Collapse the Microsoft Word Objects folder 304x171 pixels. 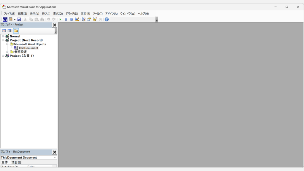coord(7,44)
